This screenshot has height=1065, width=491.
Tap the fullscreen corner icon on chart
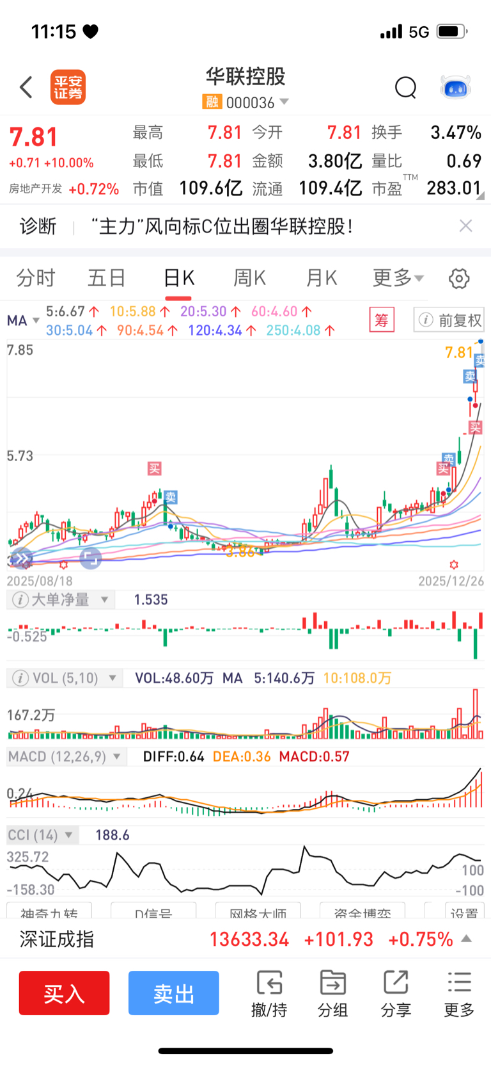(91, 559)
